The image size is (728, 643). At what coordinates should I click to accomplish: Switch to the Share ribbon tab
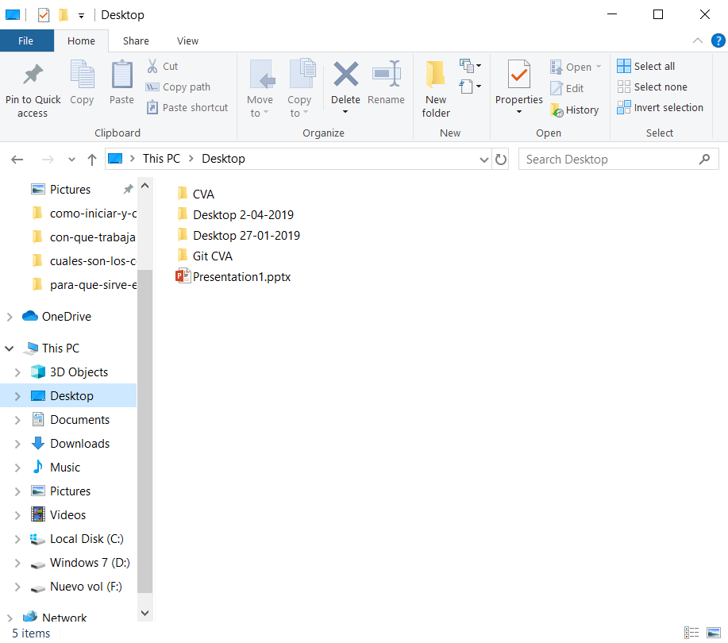pyautogui.click(x=136, y=40)
